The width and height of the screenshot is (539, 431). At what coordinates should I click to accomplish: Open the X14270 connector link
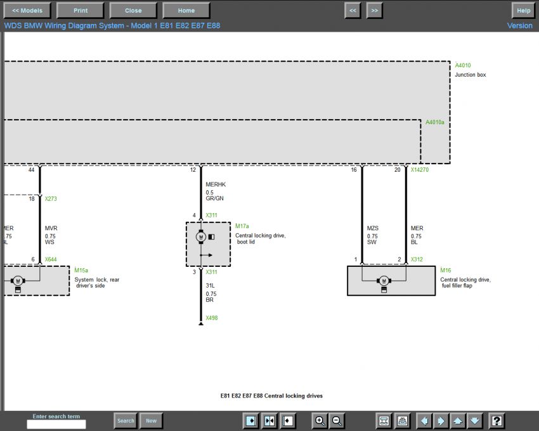pyautogui.click(x=420, y=169)
